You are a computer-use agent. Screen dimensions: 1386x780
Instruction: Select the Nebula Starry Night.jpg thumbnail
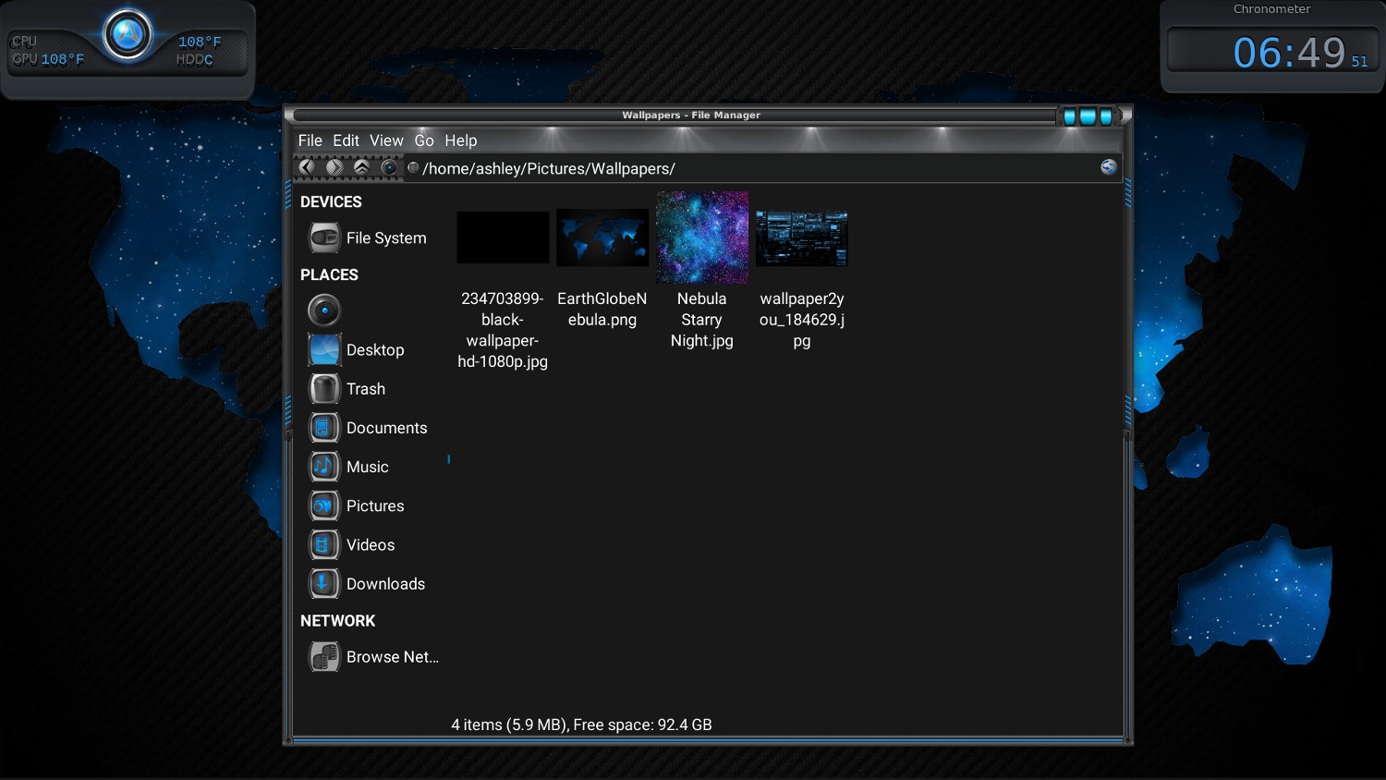point(702,238)
